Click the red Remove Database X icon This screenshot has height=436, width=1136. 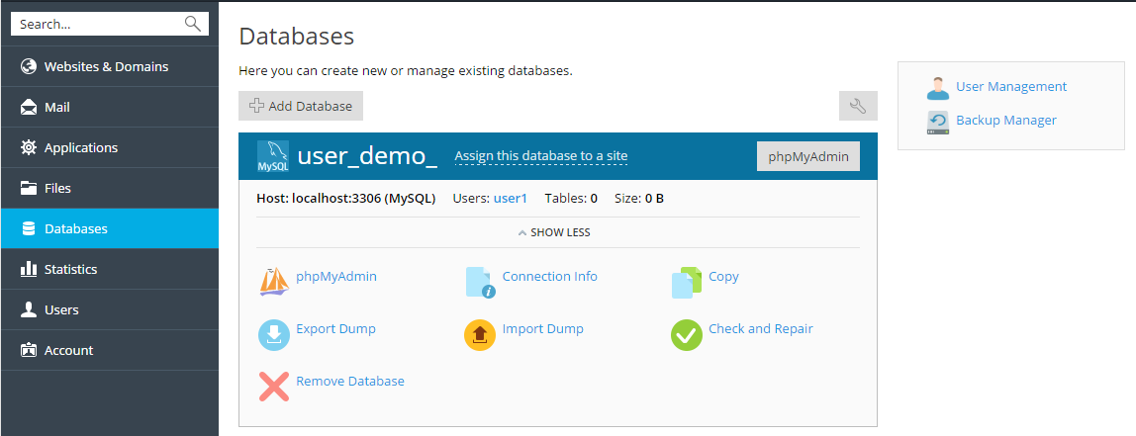(273, 386)
